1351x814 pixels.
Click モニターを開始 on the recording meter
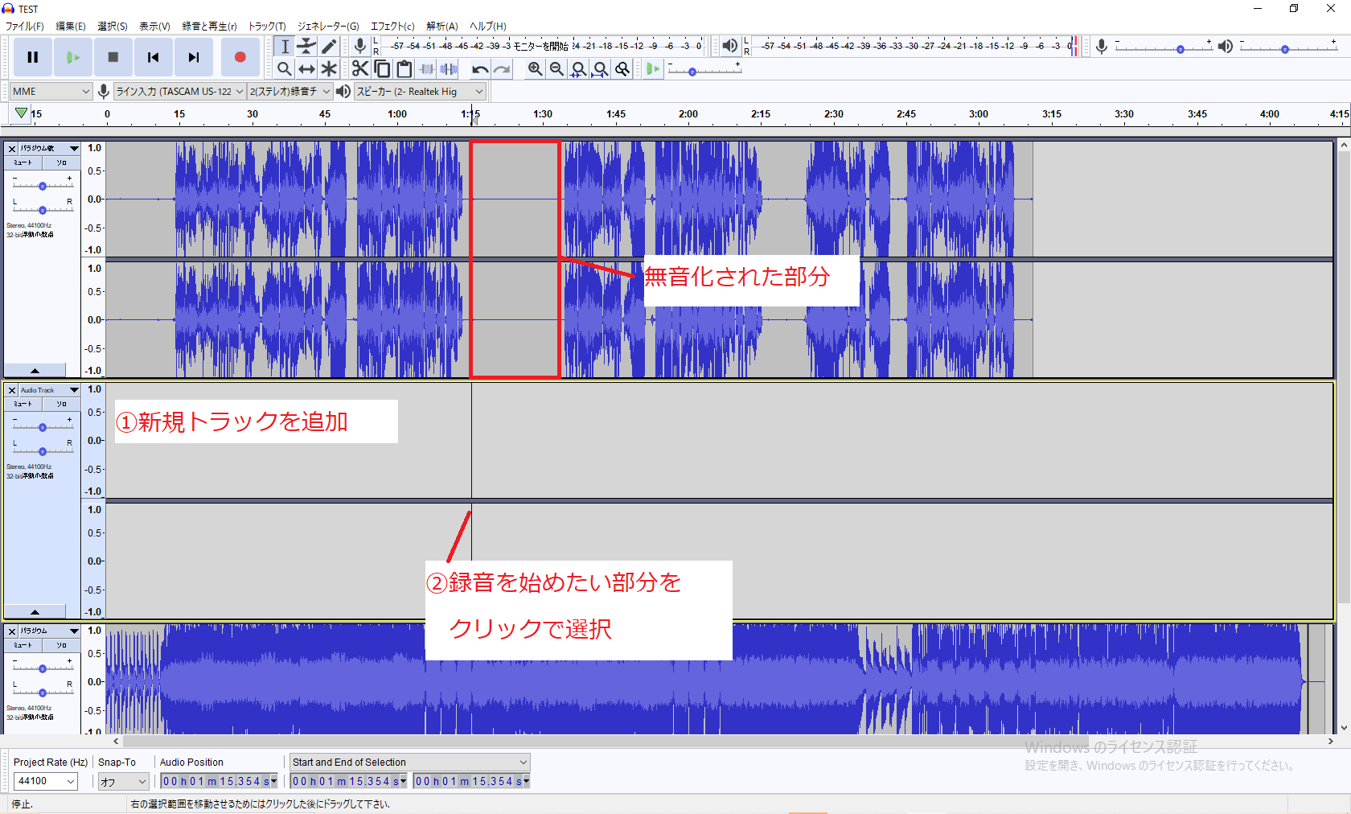click(x=540, y=46)
